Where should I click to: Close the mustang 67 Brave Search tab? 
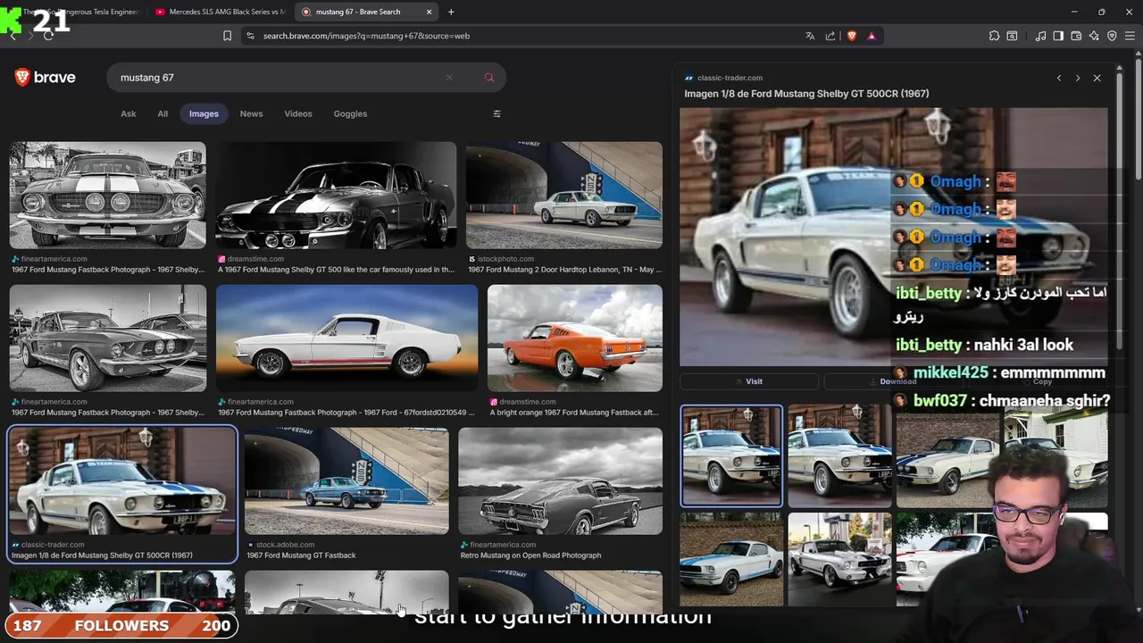429,12
